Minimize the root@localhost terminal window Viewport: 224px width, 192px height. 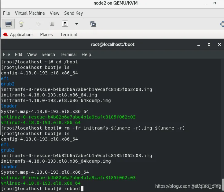coord(199,45)
